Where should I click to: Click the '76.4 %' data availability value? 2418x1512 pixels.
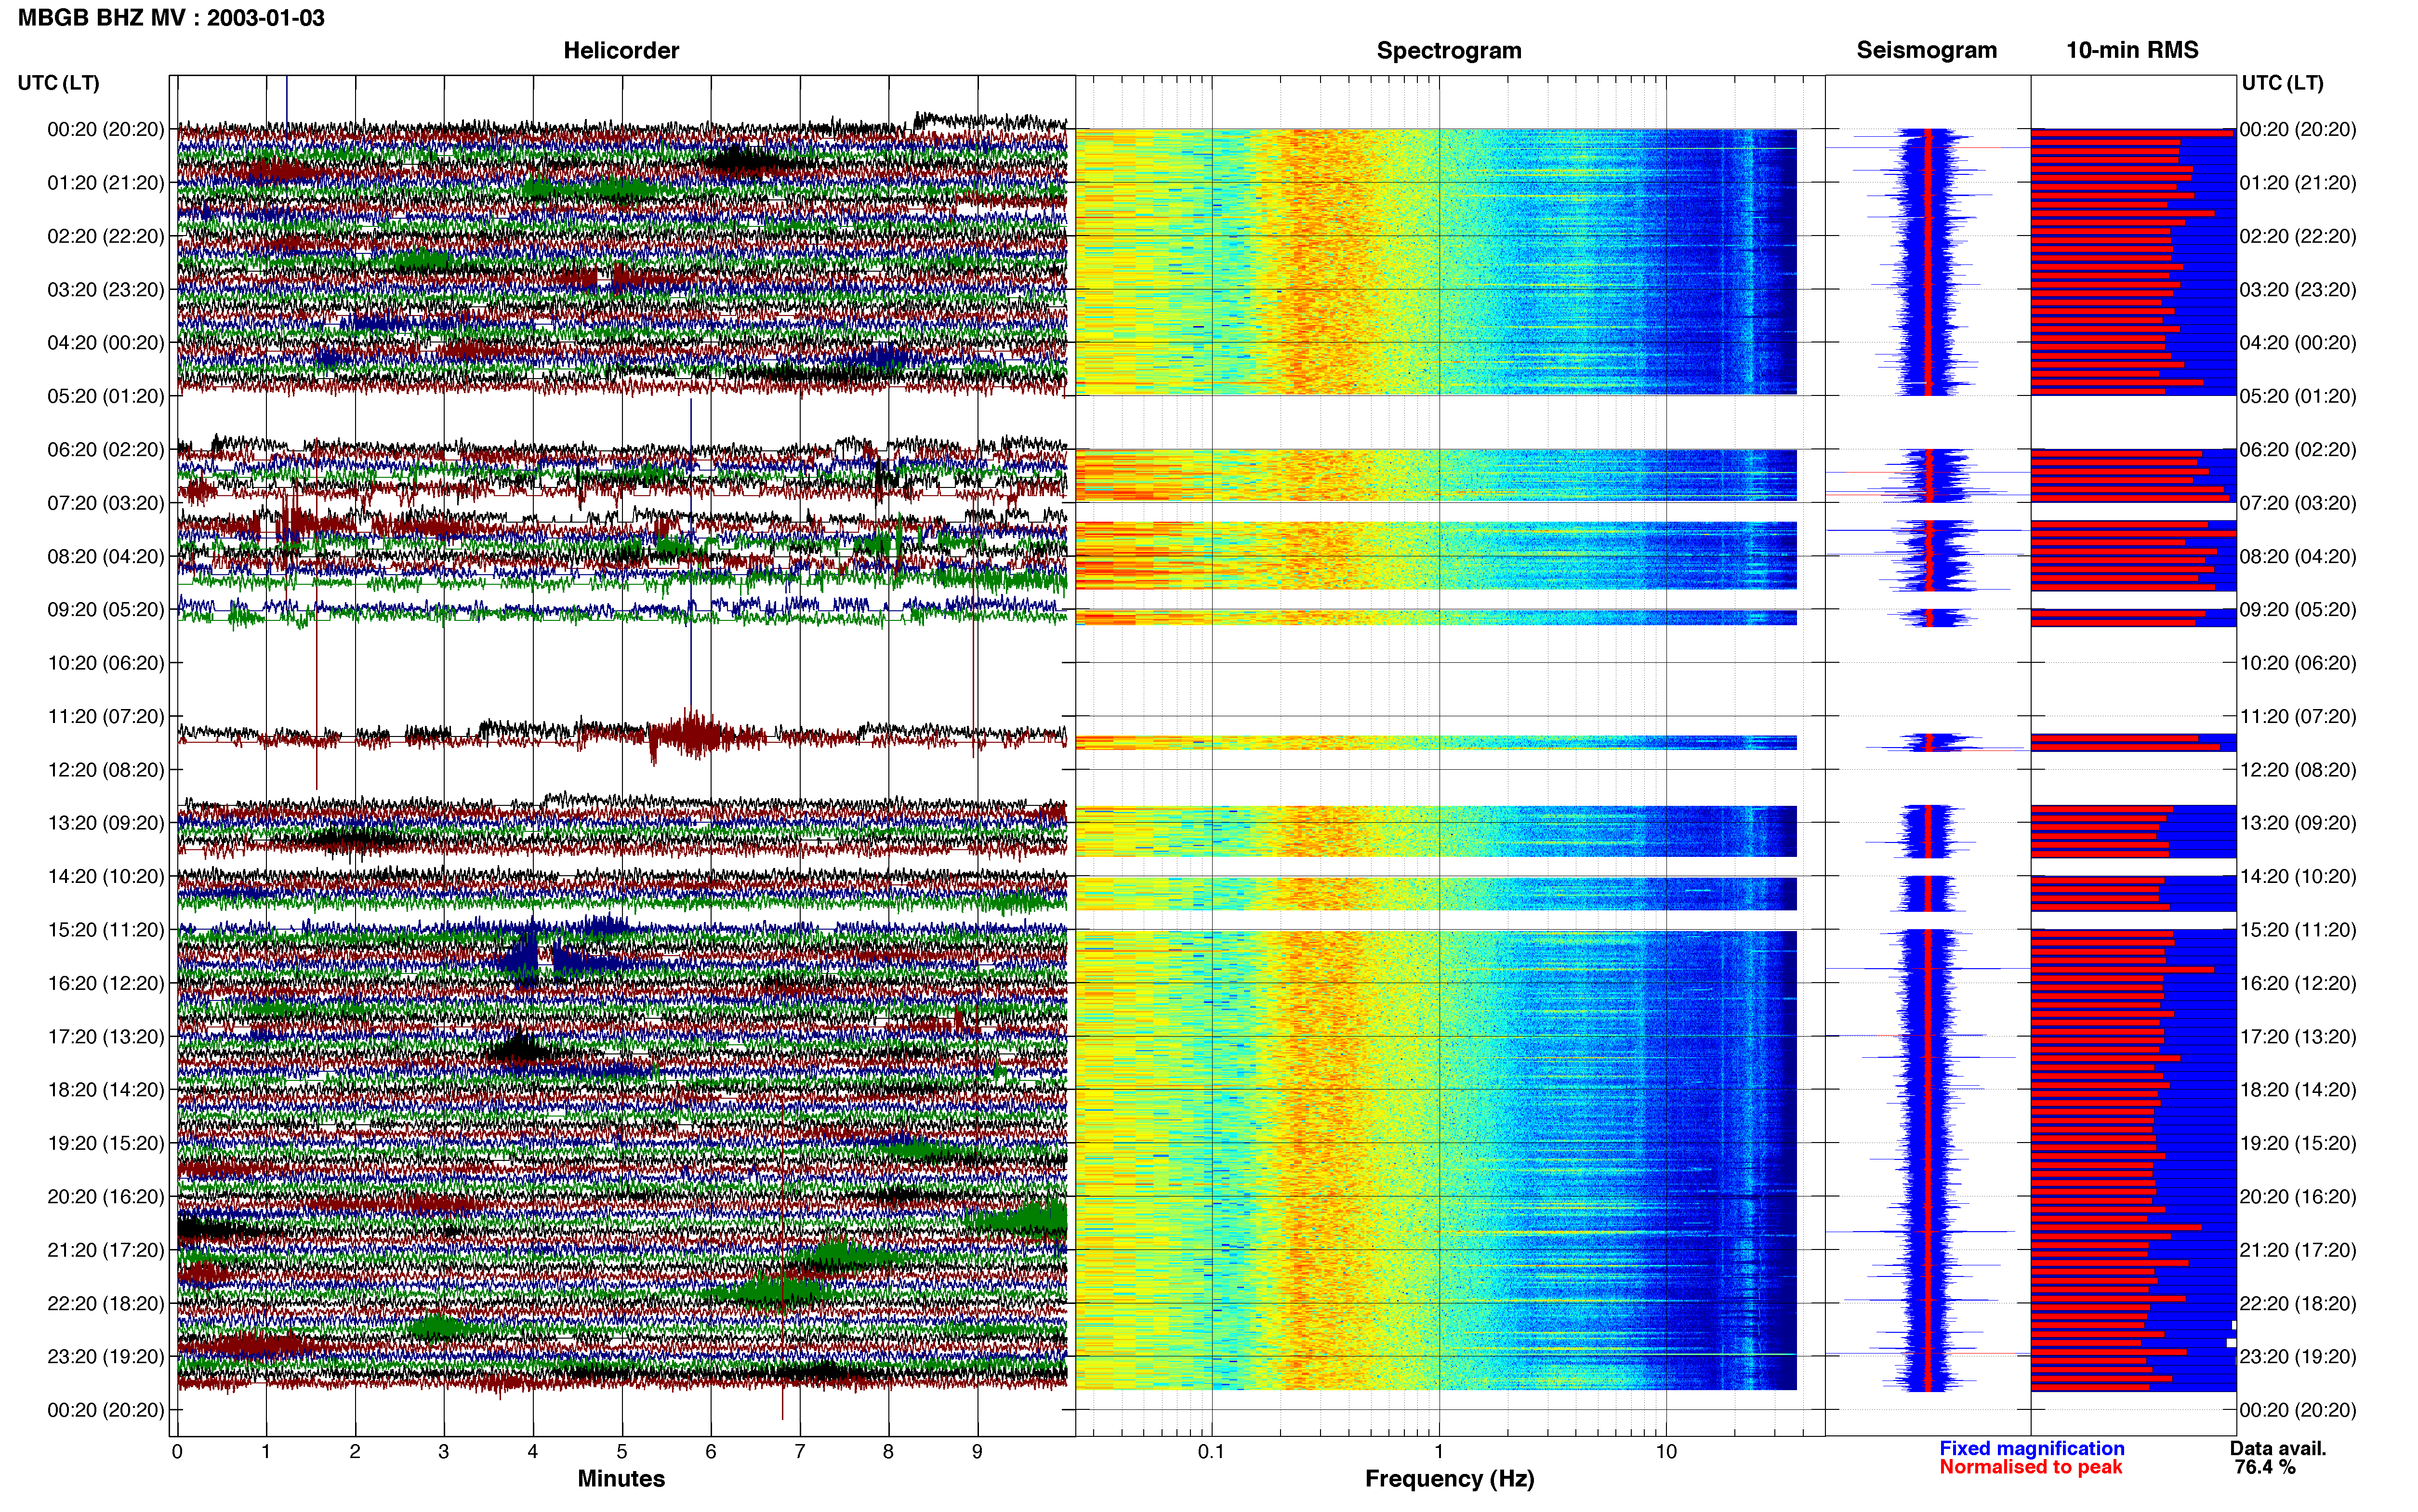[x=2265, y=1467]
